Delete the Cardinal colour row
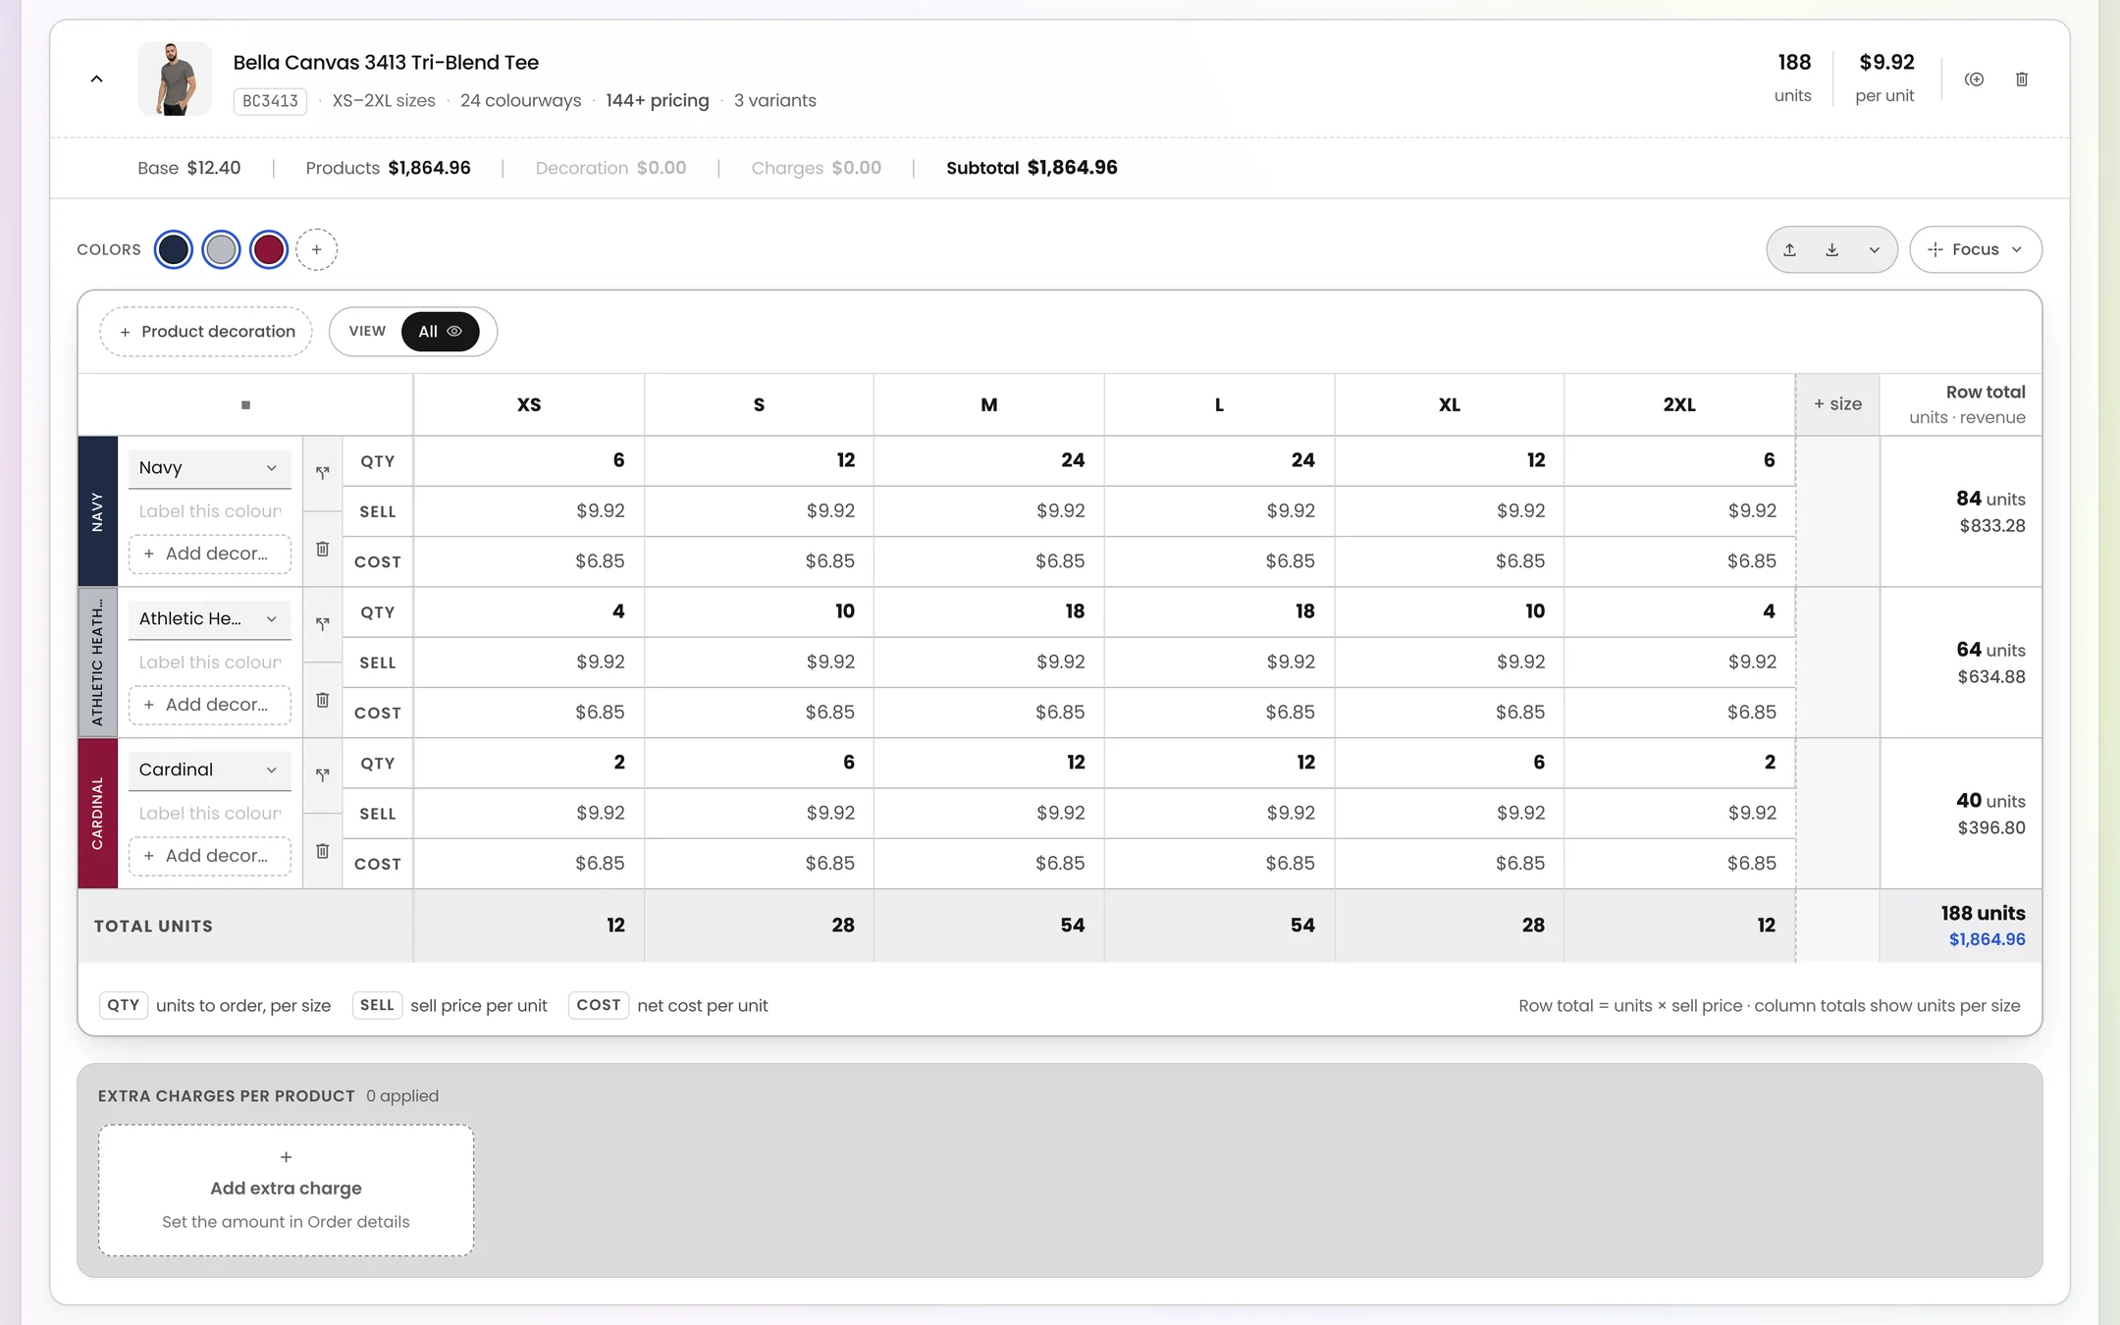Screen dimensions: 2120x1325 tap(322, 851)
